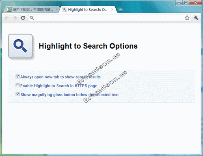The image size is (203, 156).
Task: Click the browser Back arrow
Action: (7, 18)
